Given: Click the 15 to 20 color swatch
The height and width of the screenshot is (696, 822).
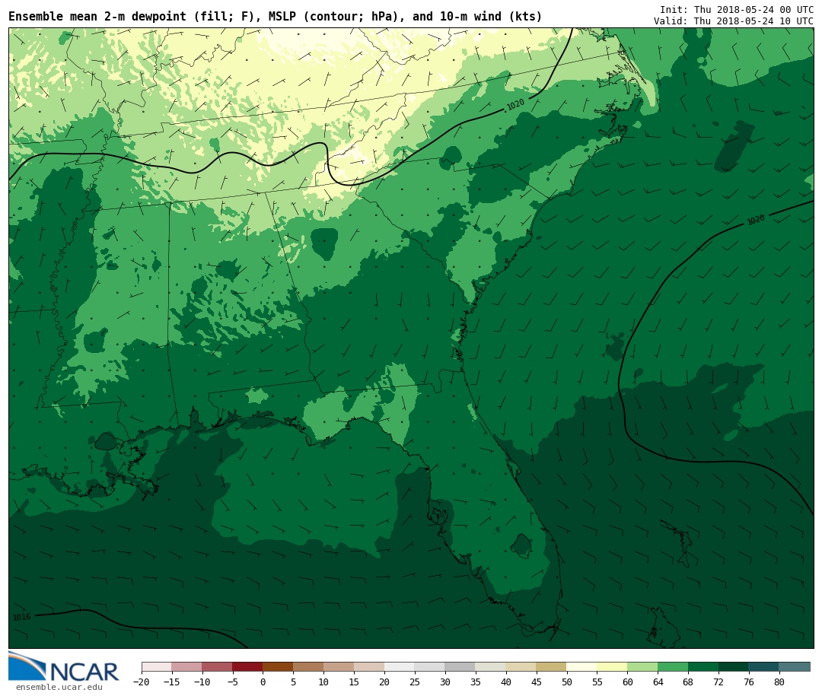Looking at the screenshot, I should pos(370,666).
